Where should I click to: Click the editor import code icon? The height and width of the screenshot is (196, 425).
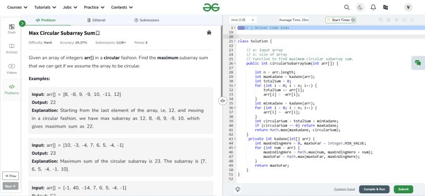[388, 20]
